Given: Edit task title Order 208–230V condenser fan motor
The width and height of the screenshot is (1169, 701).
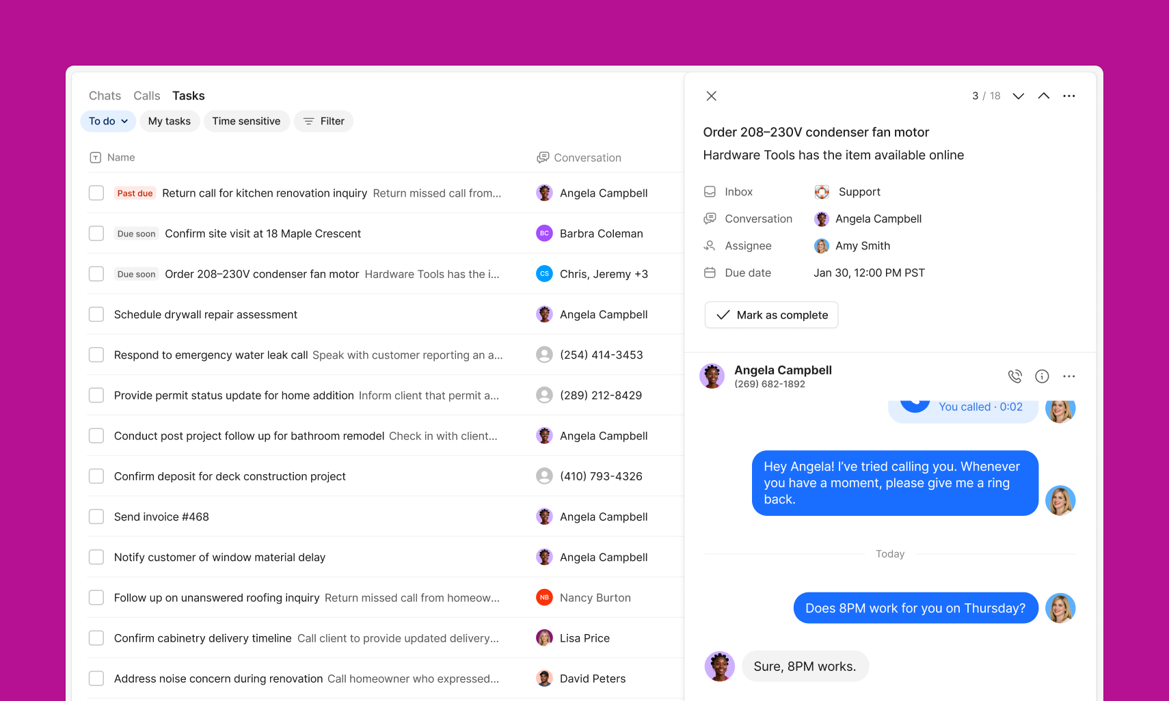Looking at the screenshot, I should 816,132.
